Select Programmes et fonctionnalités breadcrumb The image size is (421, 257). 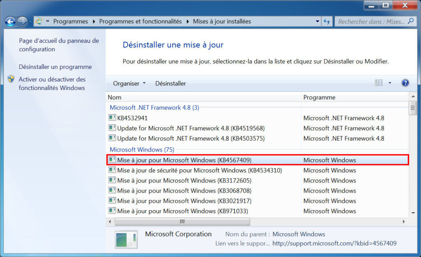pos(141,21)
